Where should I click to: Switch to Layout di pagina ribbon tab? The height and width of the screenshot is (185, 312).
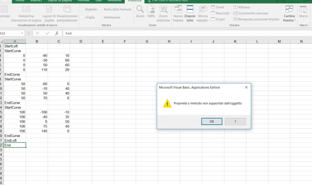(59, 1)
